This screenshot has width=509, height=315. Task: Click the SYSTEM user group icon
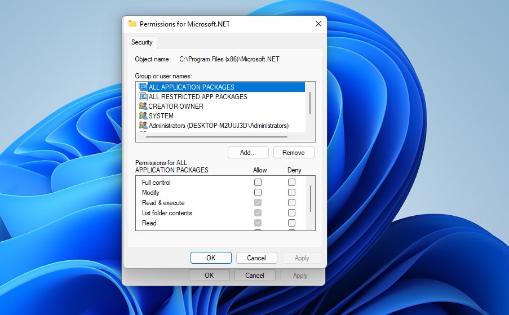[x=143, y=116]
